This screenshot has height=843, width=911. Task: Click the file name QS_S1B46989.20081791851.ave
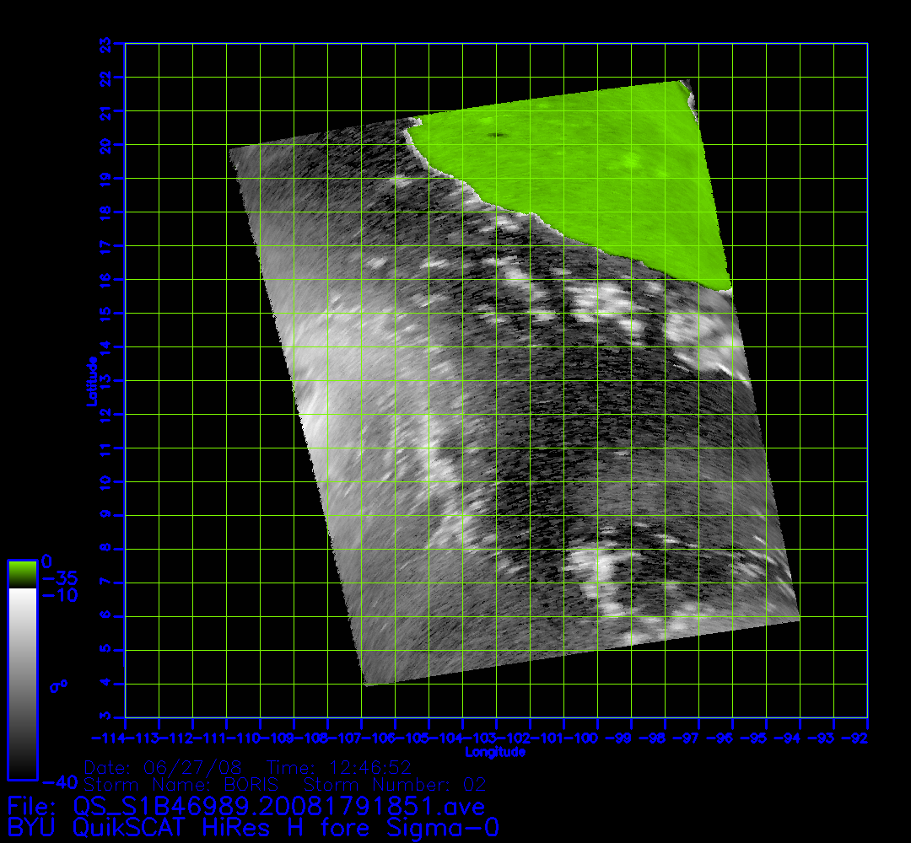[x=279, y=807]
